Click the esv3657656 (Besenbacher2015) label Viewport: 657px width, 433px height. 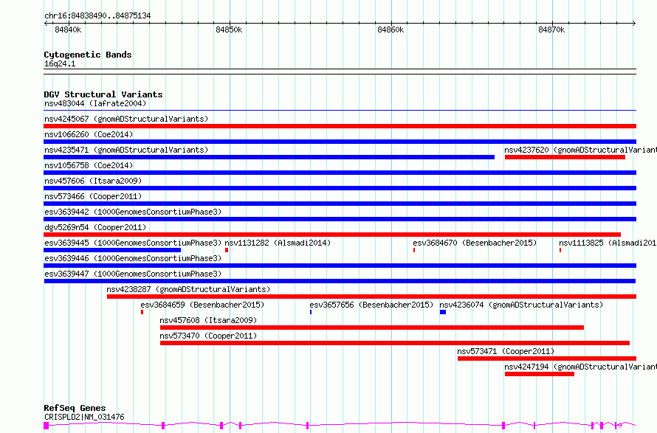pyautogui.click(x=371, y=305)
